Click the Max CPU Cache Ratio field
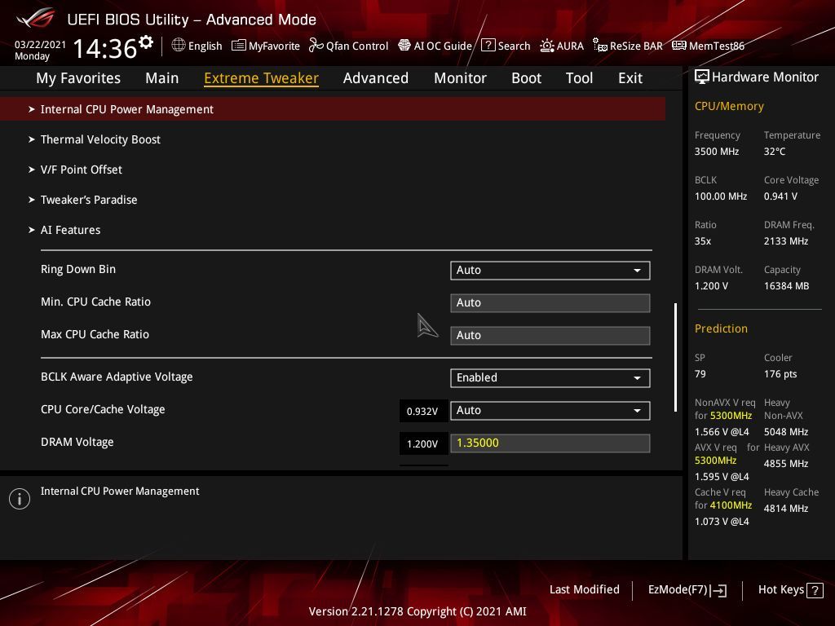 click(x=550, y=335)
